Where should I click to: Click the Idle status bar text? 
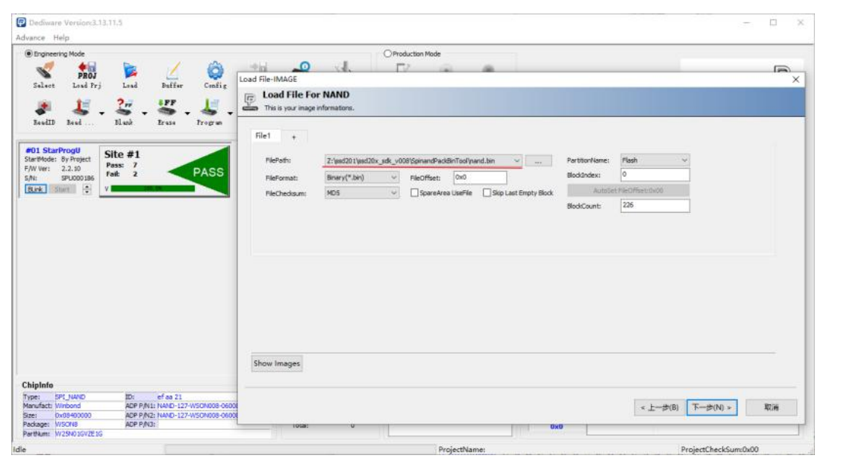click(19, 449)
